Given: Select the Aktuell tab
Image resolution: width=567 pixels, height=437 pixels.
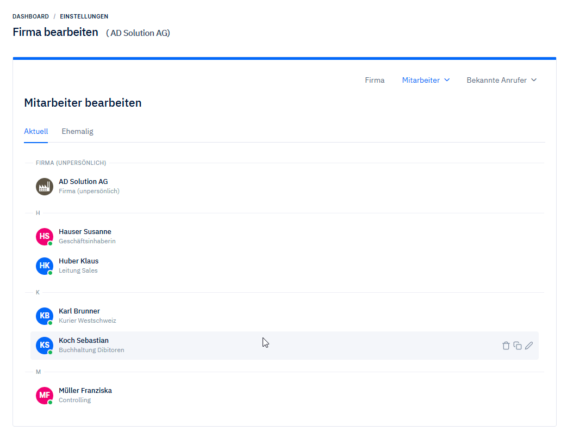Looking at the screenshot, I should pos(36,131).
